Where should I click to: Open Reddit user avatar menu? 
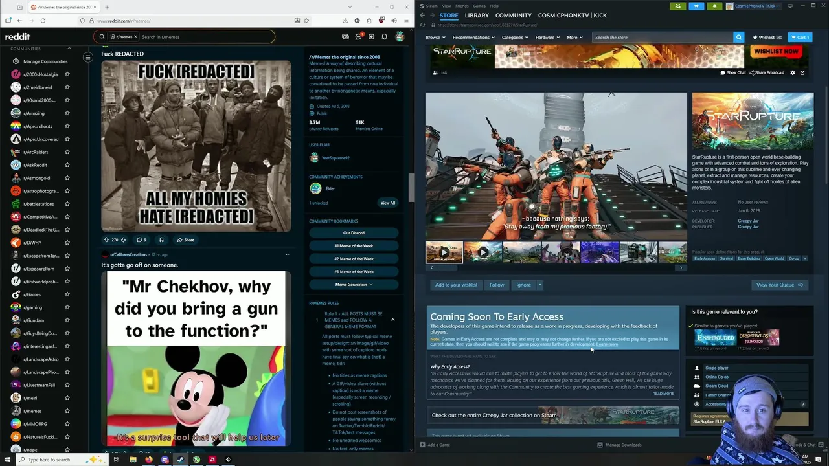pos(400,37)
